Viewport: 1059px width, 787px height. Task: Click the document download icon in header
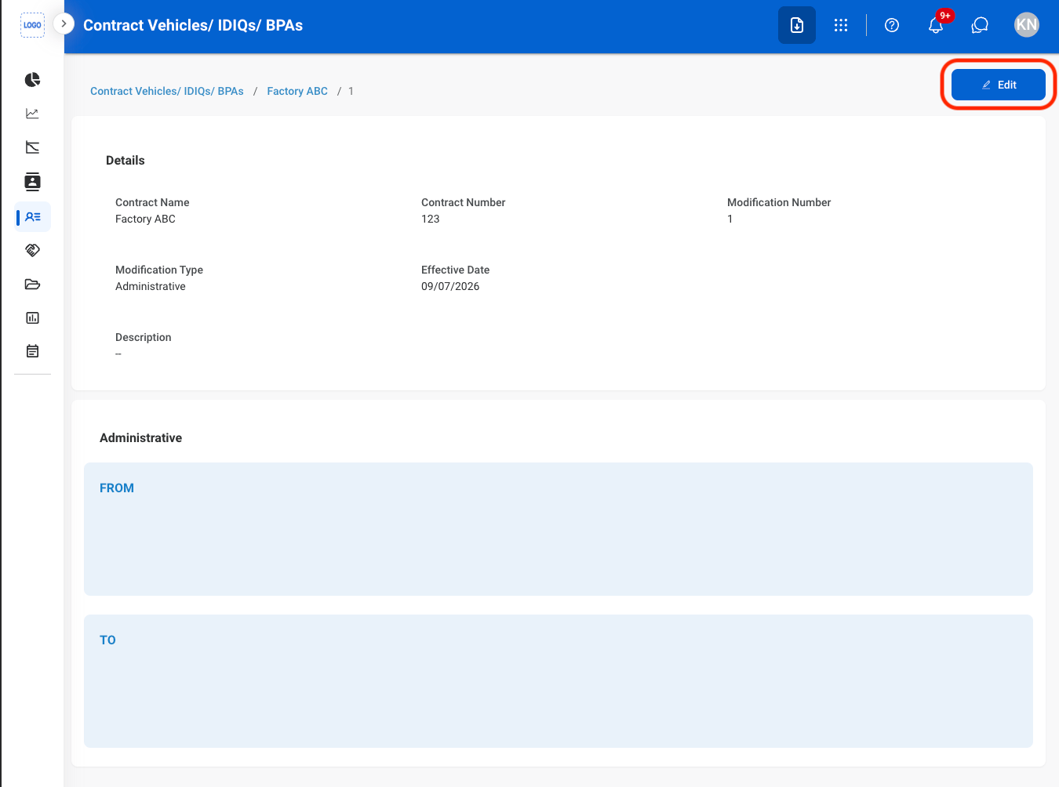click(x=797, y=25)
